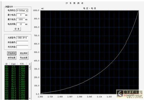Click the data list scrollbar thumb
144x100 pixels.
click(30, 68)
